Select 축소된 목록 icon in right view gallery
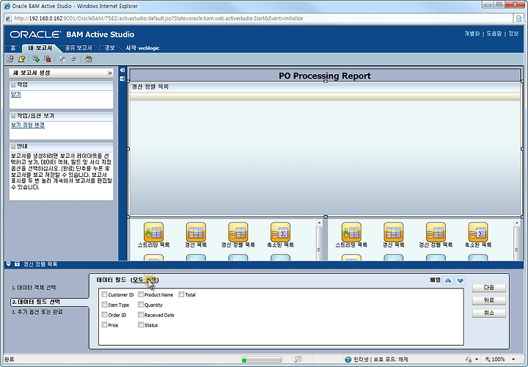 [x=478, y=232]
